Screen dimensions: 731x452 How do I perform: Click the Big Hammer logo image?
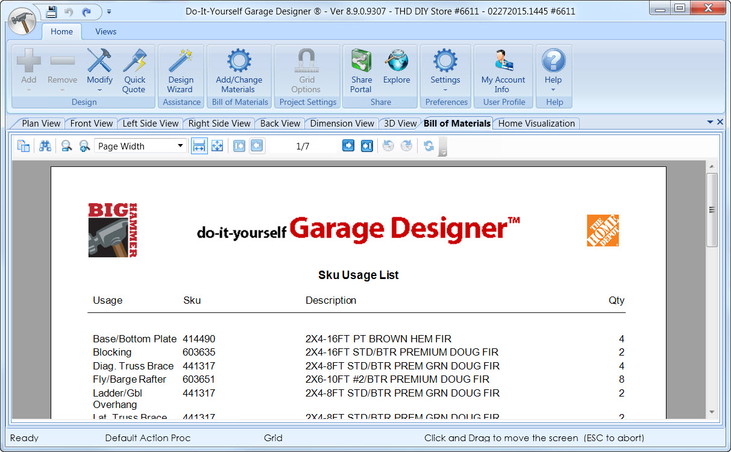[x=113, y=230]
